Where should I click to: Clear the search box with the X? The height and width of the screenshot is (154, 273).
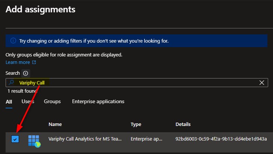click(x=262, y=83)
